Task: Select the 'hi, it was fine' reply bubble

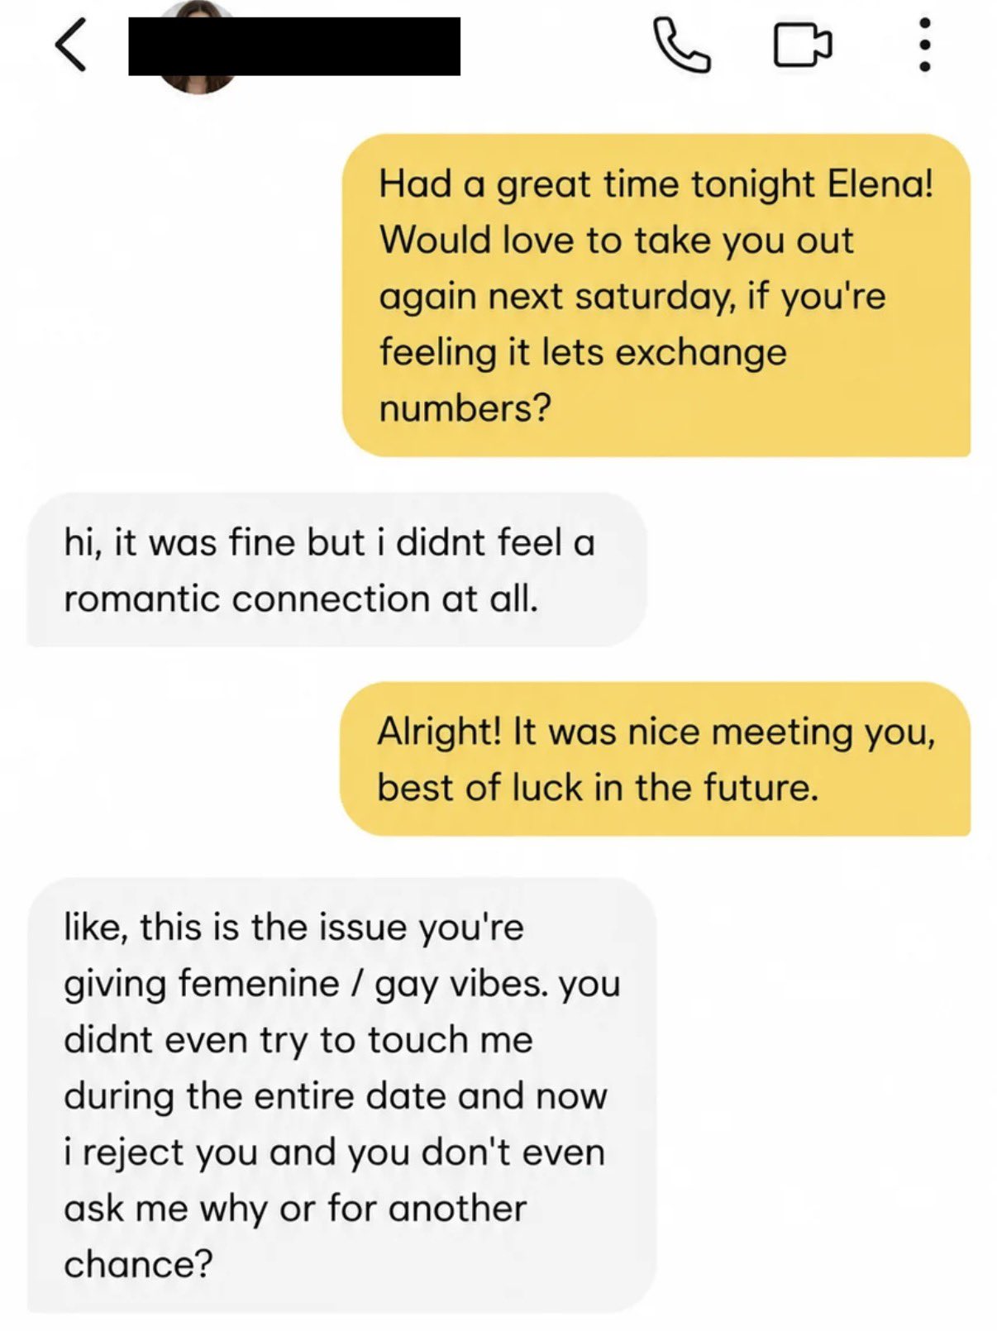Action: coord(337,570)
